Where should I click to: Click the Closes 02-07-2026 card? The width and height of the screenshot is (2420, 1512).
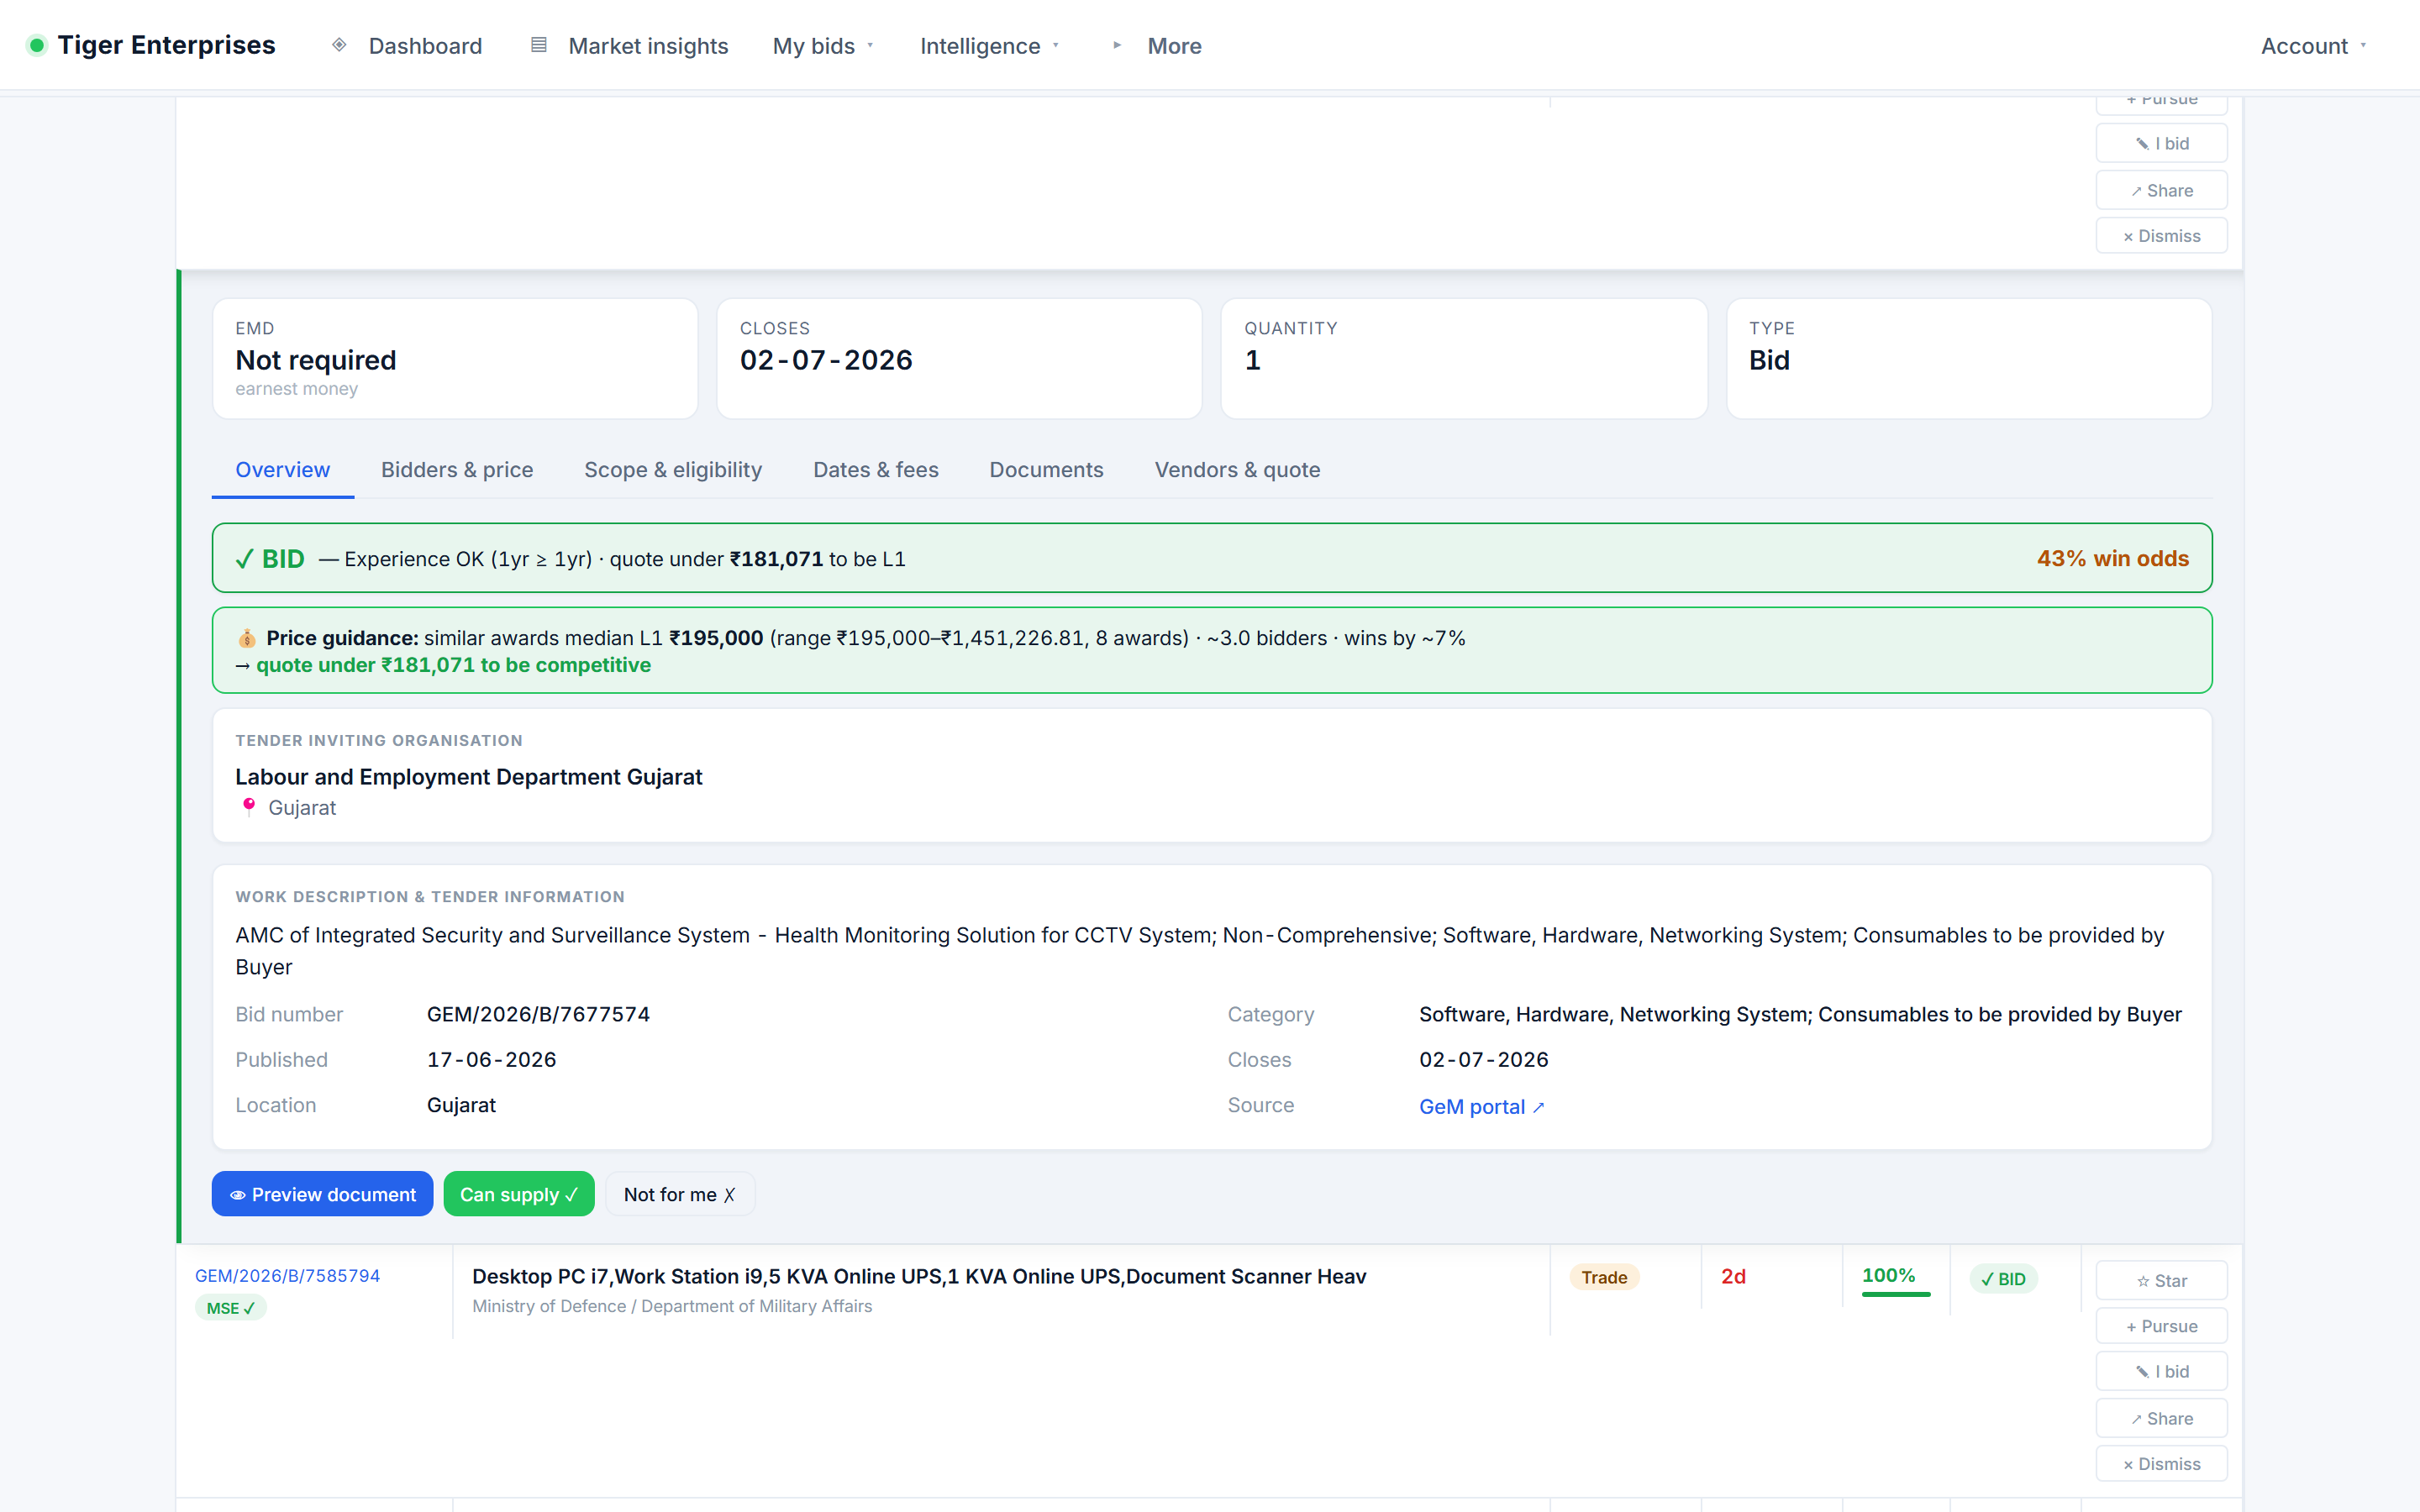tap(959, 359)
